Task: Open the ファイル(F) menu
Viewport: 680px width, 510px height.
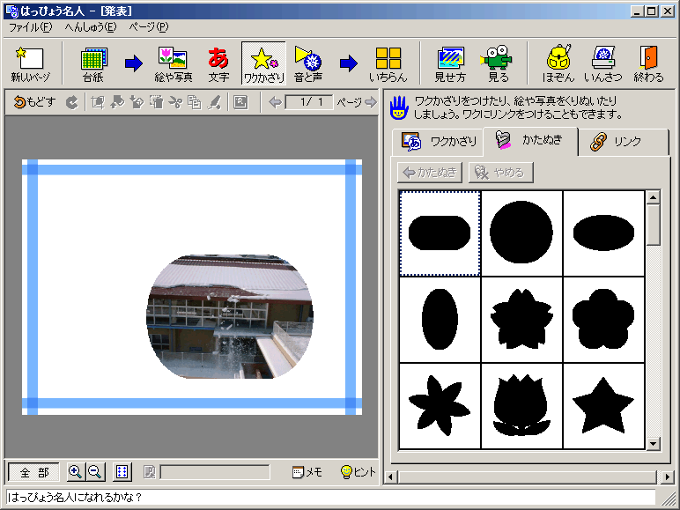Action: click(31, 27)
